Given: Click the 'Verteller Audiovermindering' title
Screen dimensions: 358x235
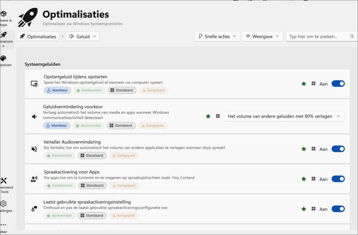Looking at the screenshot, I should click(72, 142).
